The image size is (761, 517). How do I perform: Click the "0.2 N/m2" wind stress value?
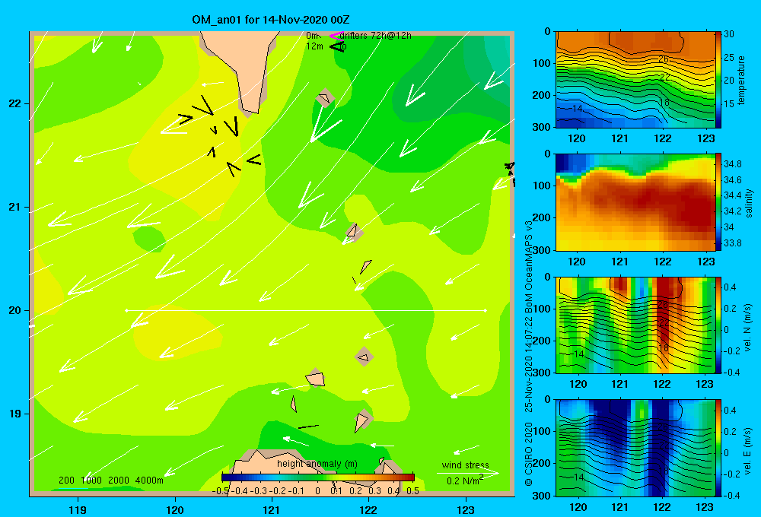pyautogui.click(x=465, y=481)
